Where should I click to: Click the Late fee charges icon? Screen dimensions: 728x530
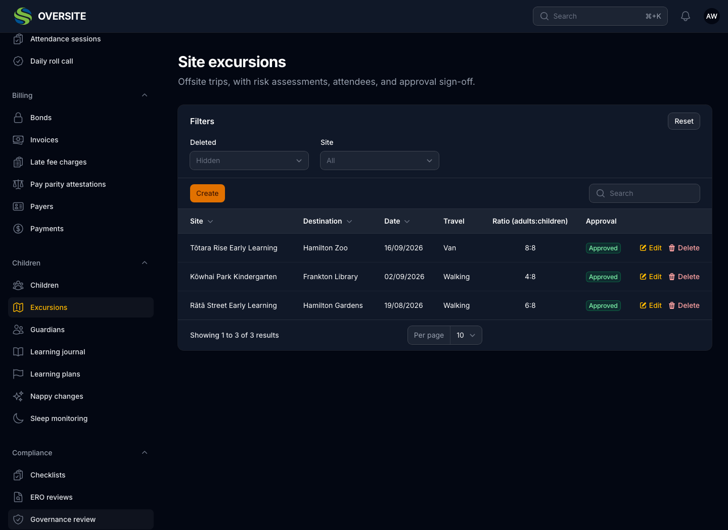tap(18, 162)
